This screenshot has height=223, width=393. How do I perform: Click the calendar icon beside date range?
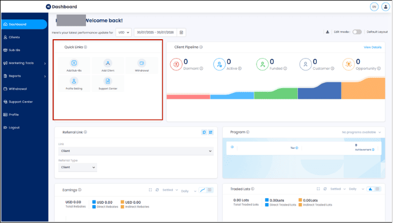[181, 32]
